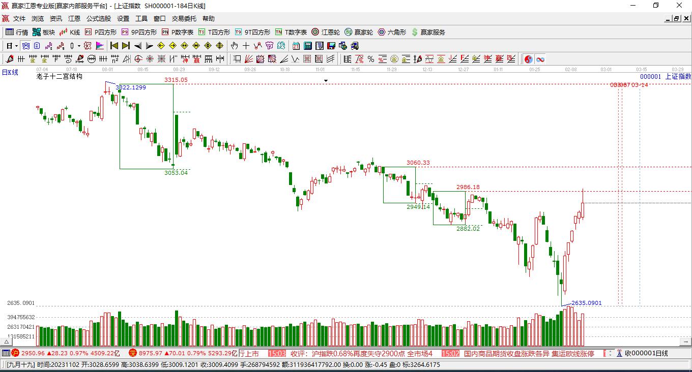The height and width of the screenshot is (372, 692).
Task: Click the grid icon in status bar
Action: click(x=6, y=353)
